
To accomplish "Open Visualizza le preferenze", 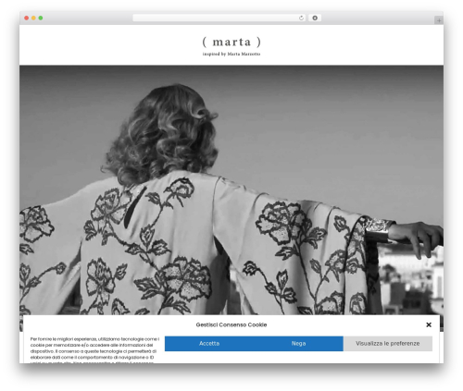I will (x=388, y=343).
